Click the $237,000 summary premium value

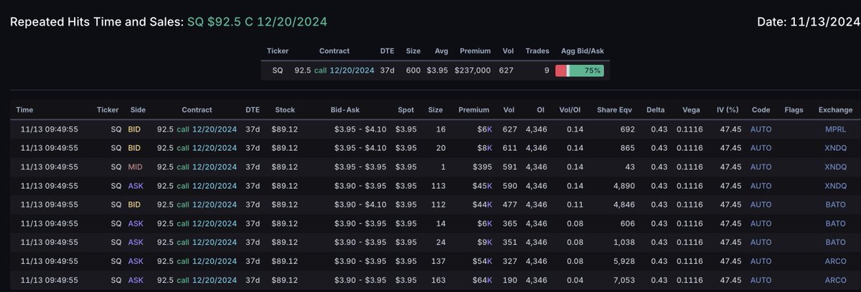point(472,71)
